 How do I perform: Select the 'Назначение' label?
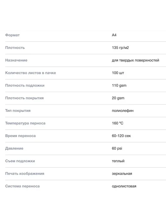[16, 60]
